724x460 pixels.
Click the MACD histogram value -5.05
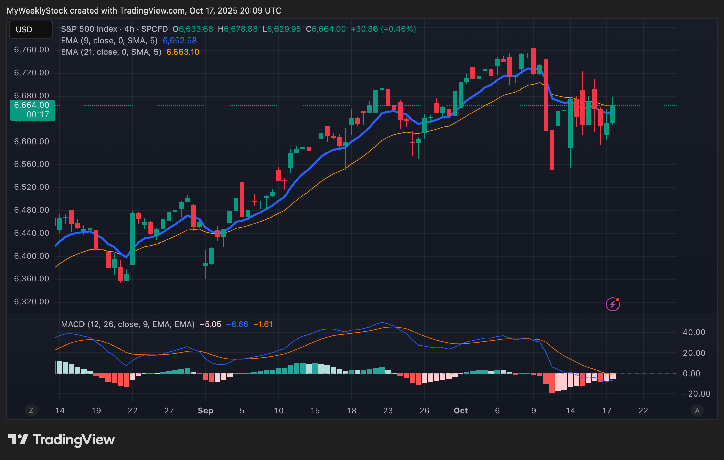(x=210, y=324)
